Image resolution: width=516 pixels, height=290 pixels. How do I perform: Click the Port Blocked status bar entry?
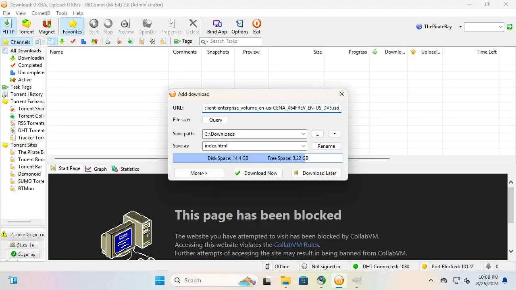pyautogui.click(x=447, y=267)
